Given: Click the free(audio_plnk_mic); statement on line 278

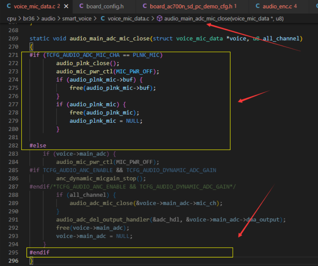Looking at the screenshot, I should 104,113.
